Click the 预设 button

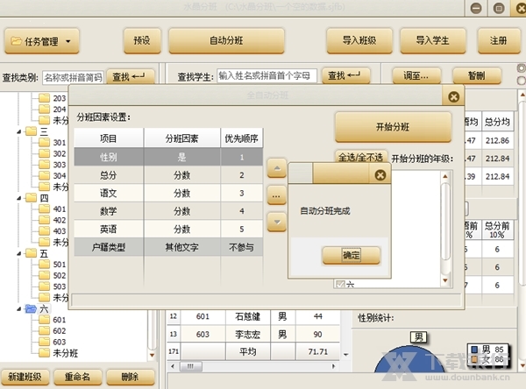click(142, 41)
